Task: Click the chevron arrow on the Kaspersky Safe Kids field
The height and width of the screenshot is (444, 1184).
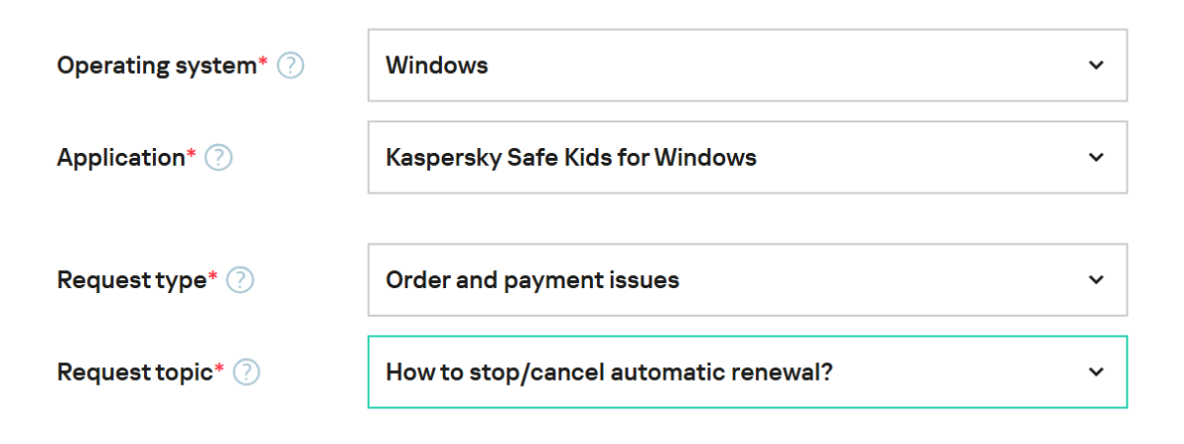Action: [1095, 158]
